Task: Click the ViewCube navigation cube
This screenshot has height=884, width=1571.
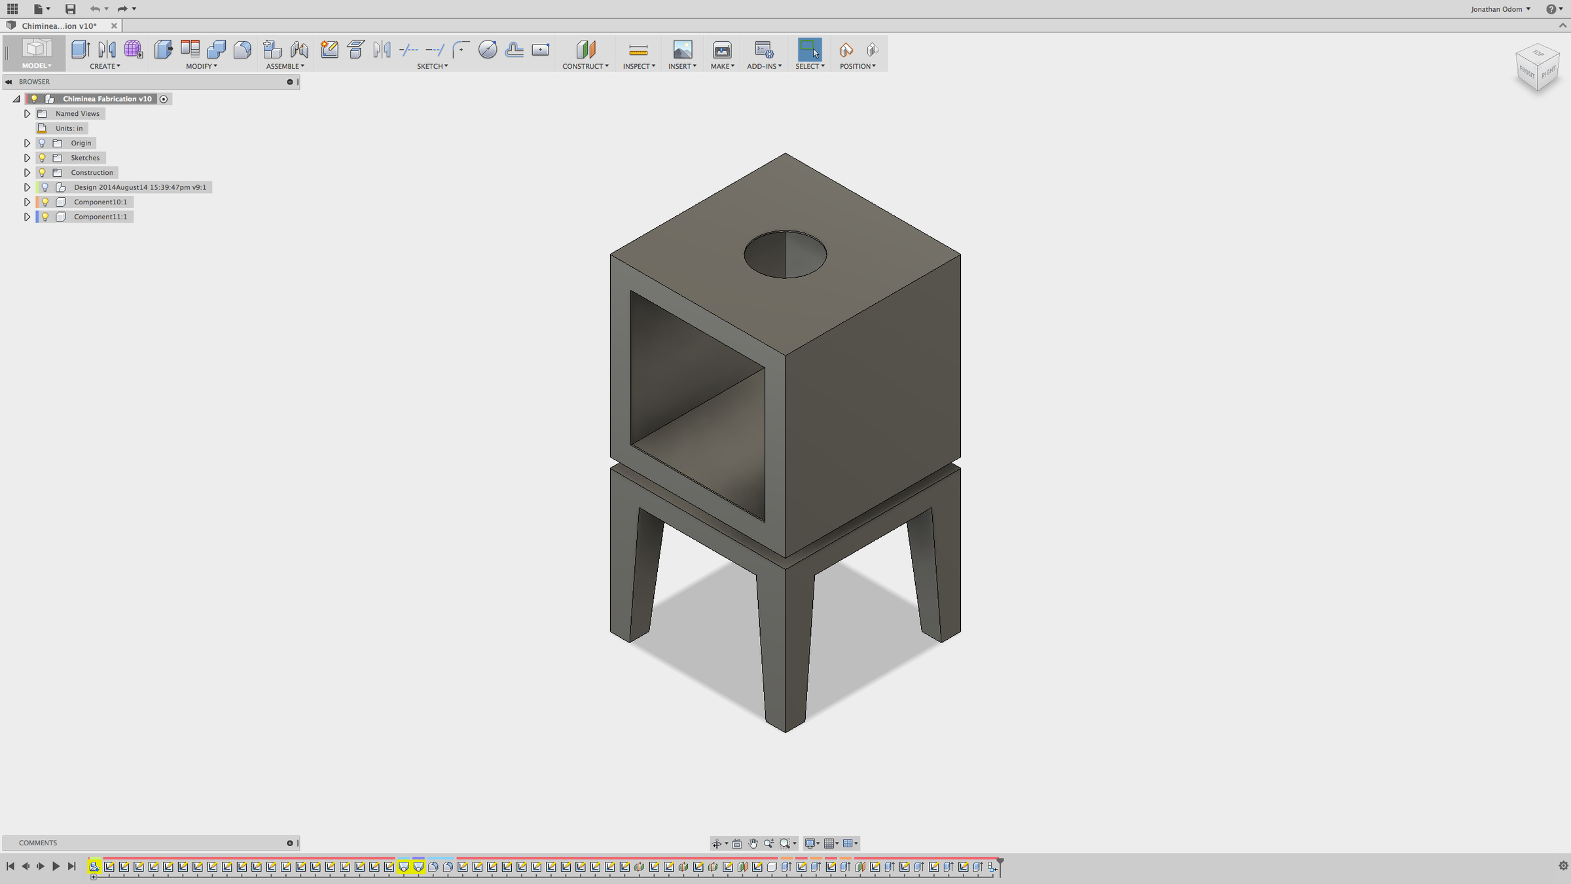Action: [1537, 67]
